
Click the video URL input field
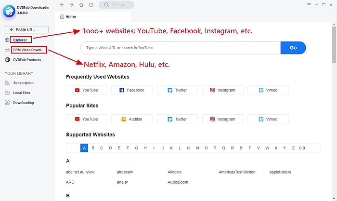click(181, 48)
